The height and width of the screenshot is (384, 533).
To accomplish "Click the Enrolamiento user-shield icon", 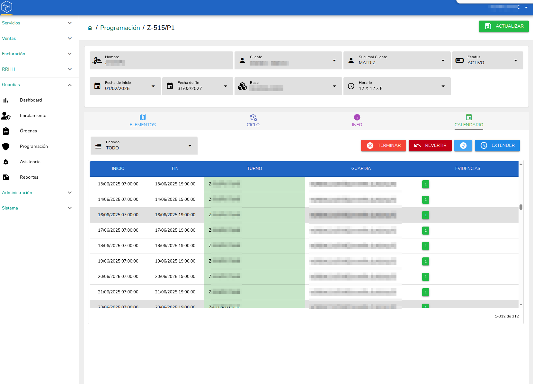I will [6, 116].
